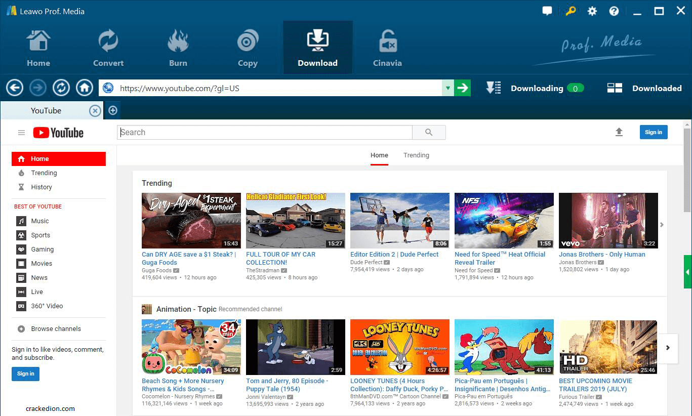This screenshot has height=416, width=692.
Task: Add a new browser tab
Action: pos(113,110)
